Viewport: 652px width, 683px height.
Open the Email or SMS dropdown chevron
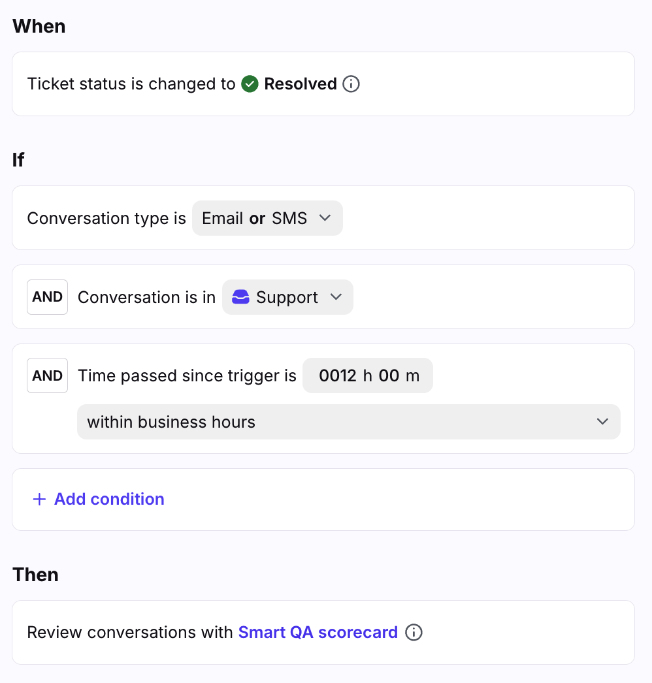pos(325,218)
